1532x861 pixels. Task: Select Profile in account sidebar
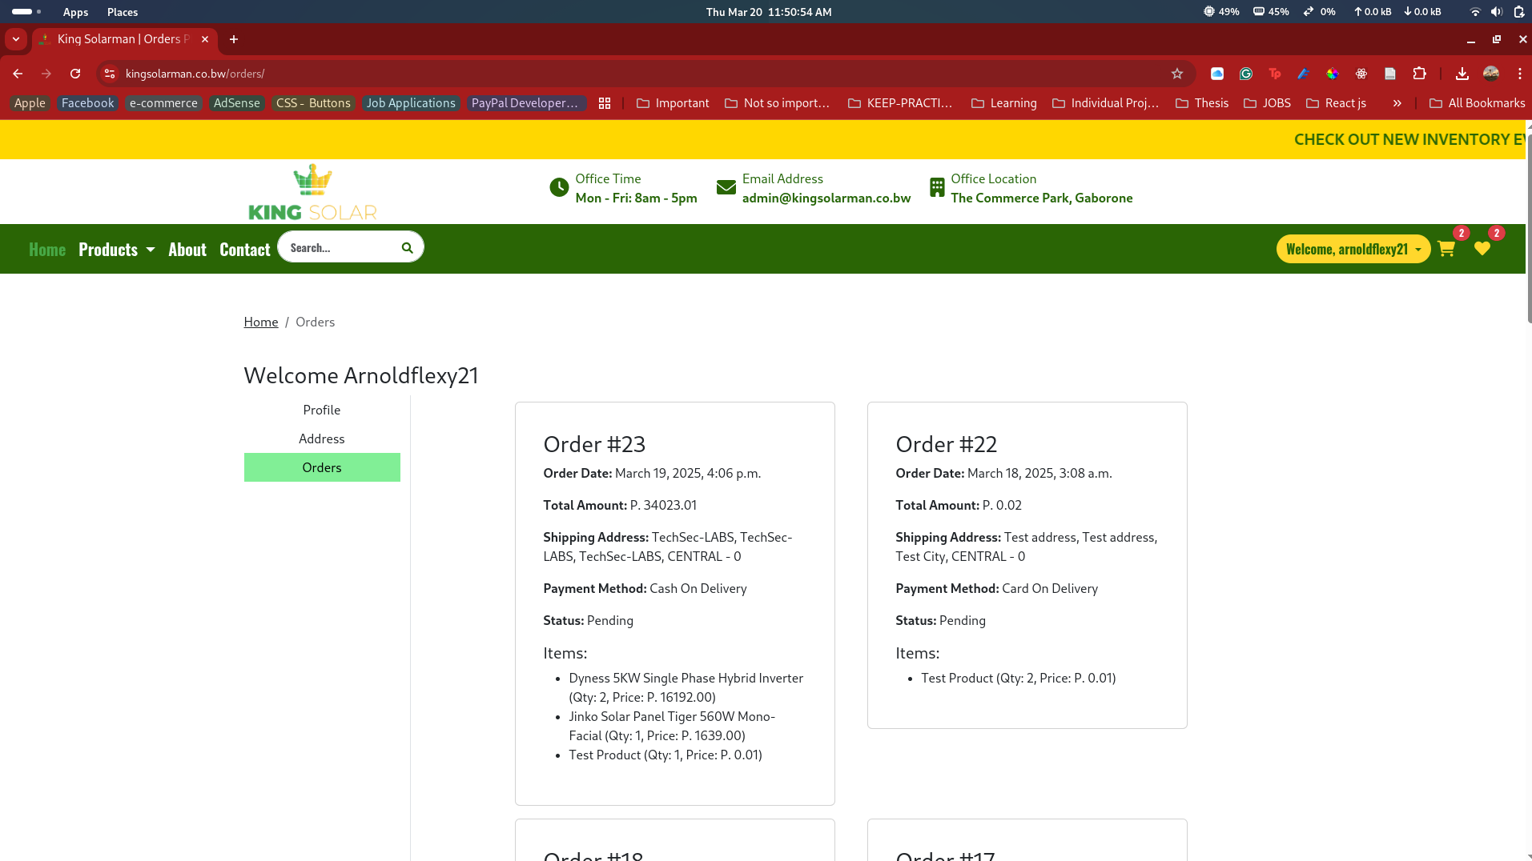click(x=321, y=410)
